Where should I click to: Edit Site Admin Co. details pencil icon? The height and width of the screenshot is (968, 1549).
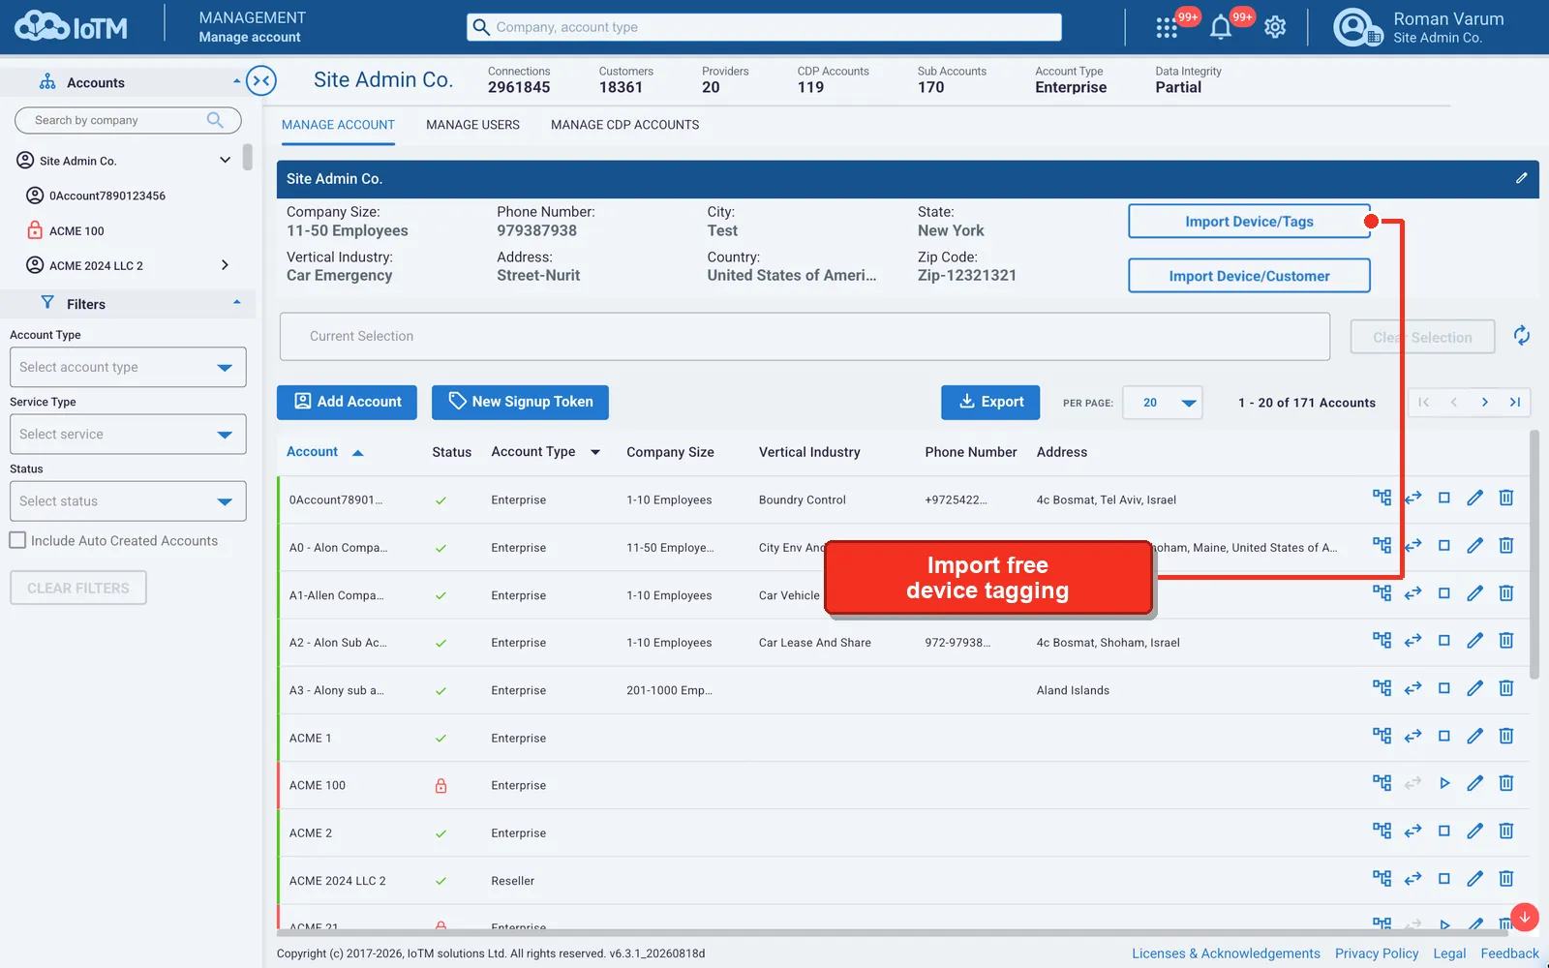(x=1521, y=178)
